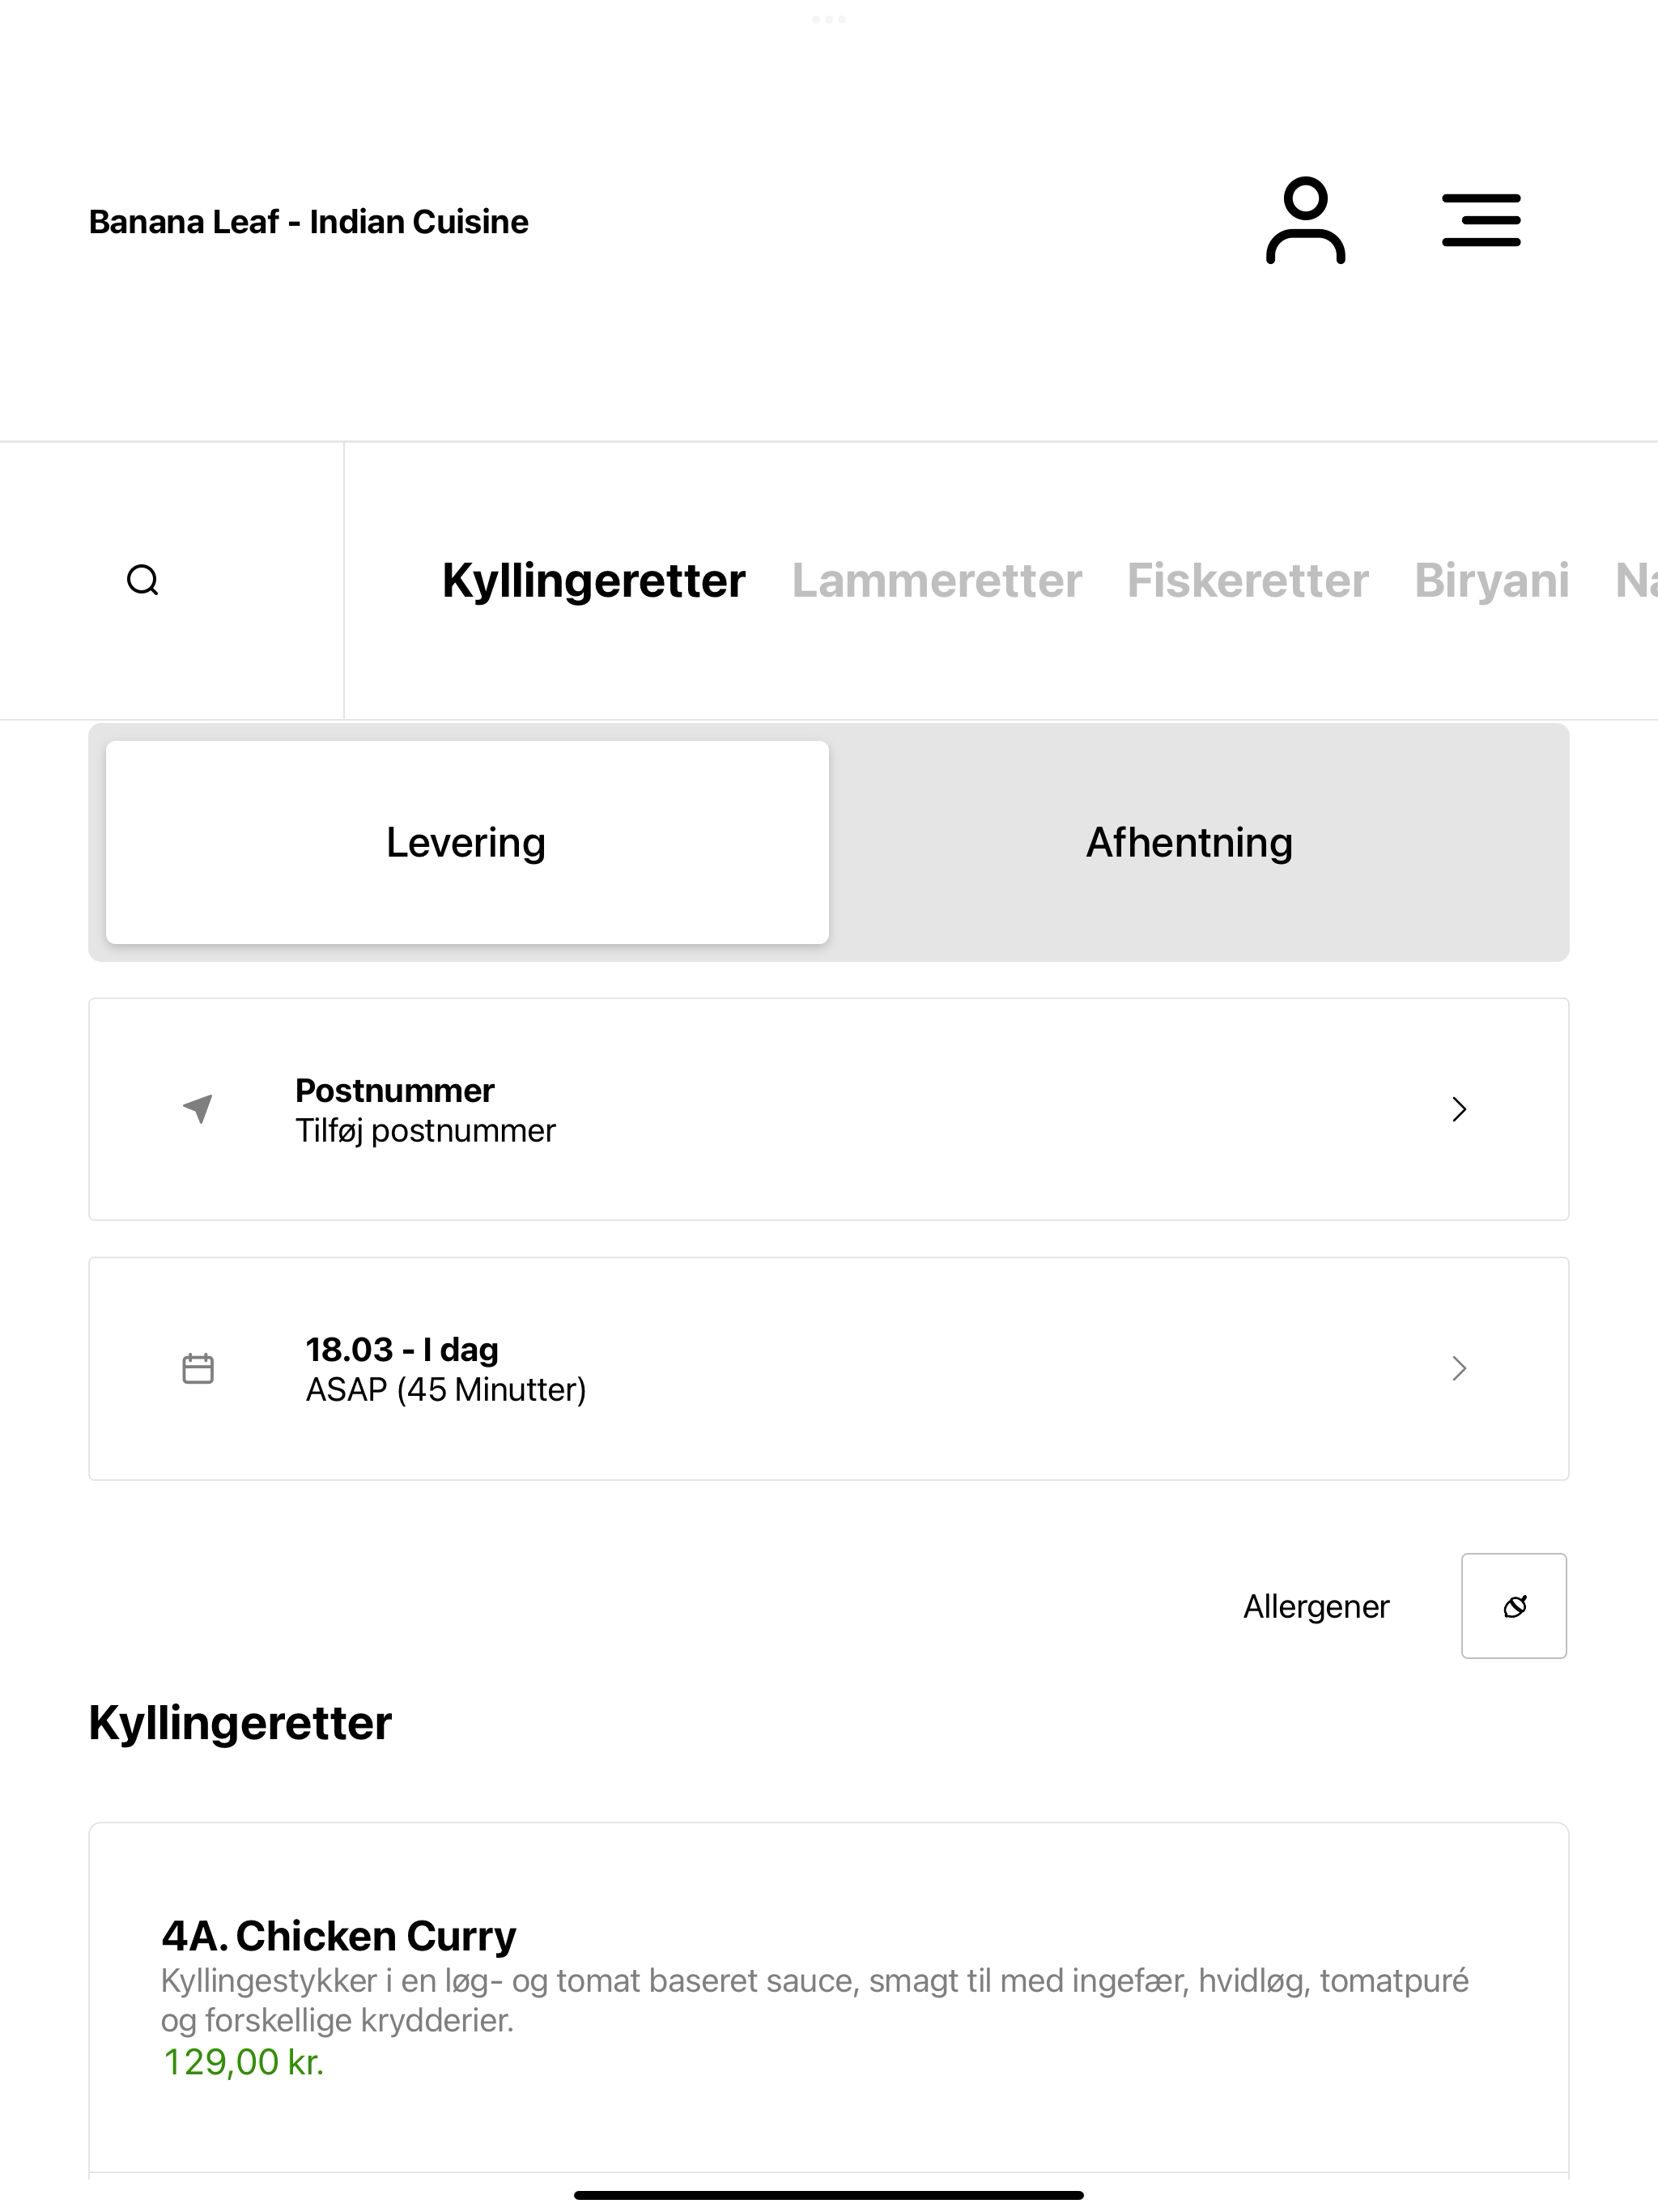Click the calendar icon beside 18.03
This screenshot has width=1658, height=2212.
198,1368
